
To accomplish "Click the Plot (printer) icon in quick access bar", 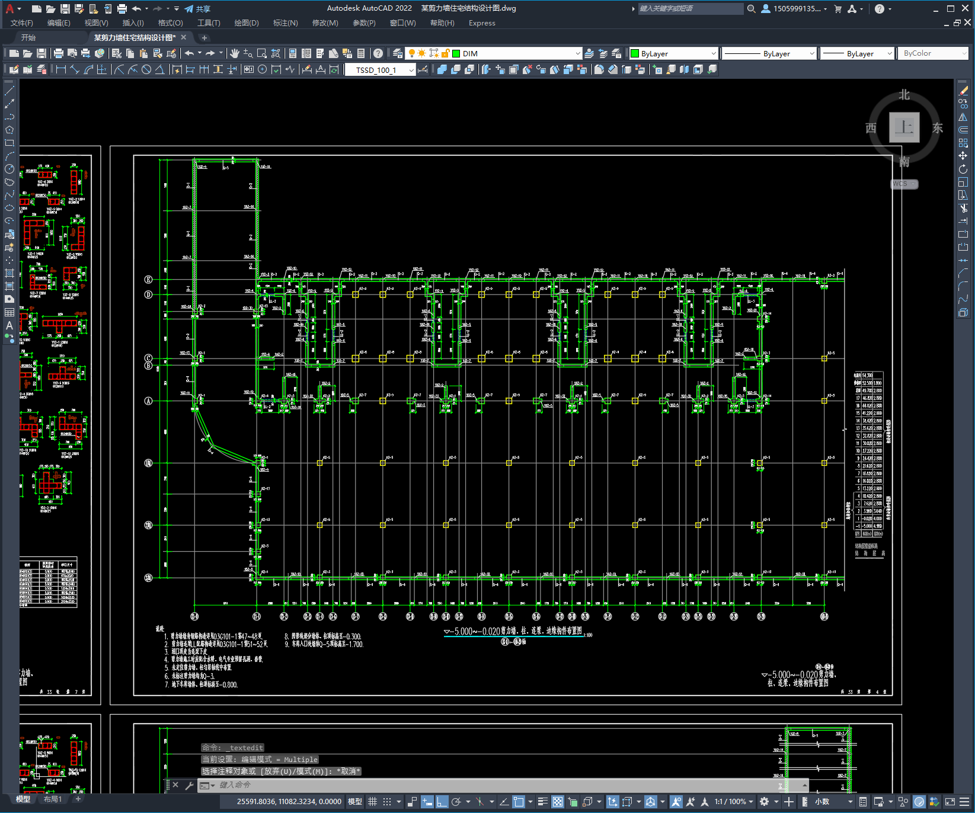I will (x=122, y=9).
